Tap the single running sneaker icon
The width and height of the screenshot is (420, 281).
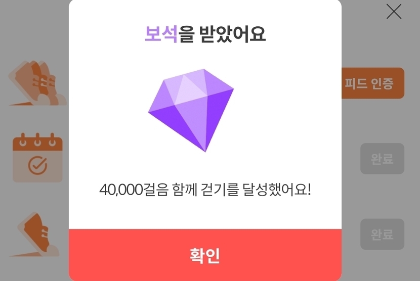pos(35,235)
